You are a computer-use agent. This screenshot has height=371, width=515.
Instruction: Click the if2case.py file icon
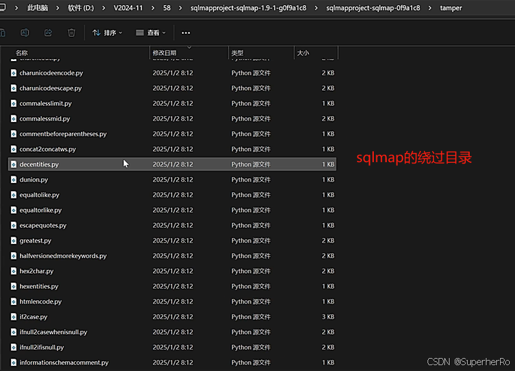coord(14,317)
